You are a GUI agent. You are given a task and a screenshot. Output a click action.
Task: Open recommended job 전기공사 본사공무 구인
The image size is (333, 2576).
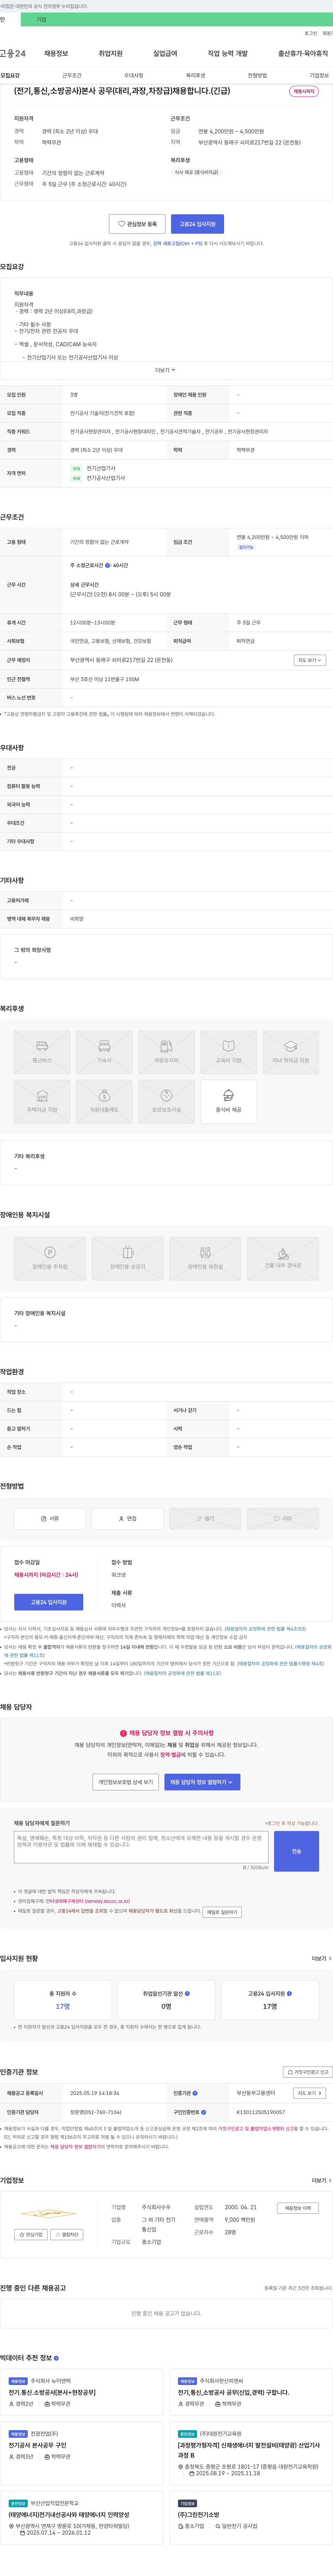click(x=38, y=2445)
